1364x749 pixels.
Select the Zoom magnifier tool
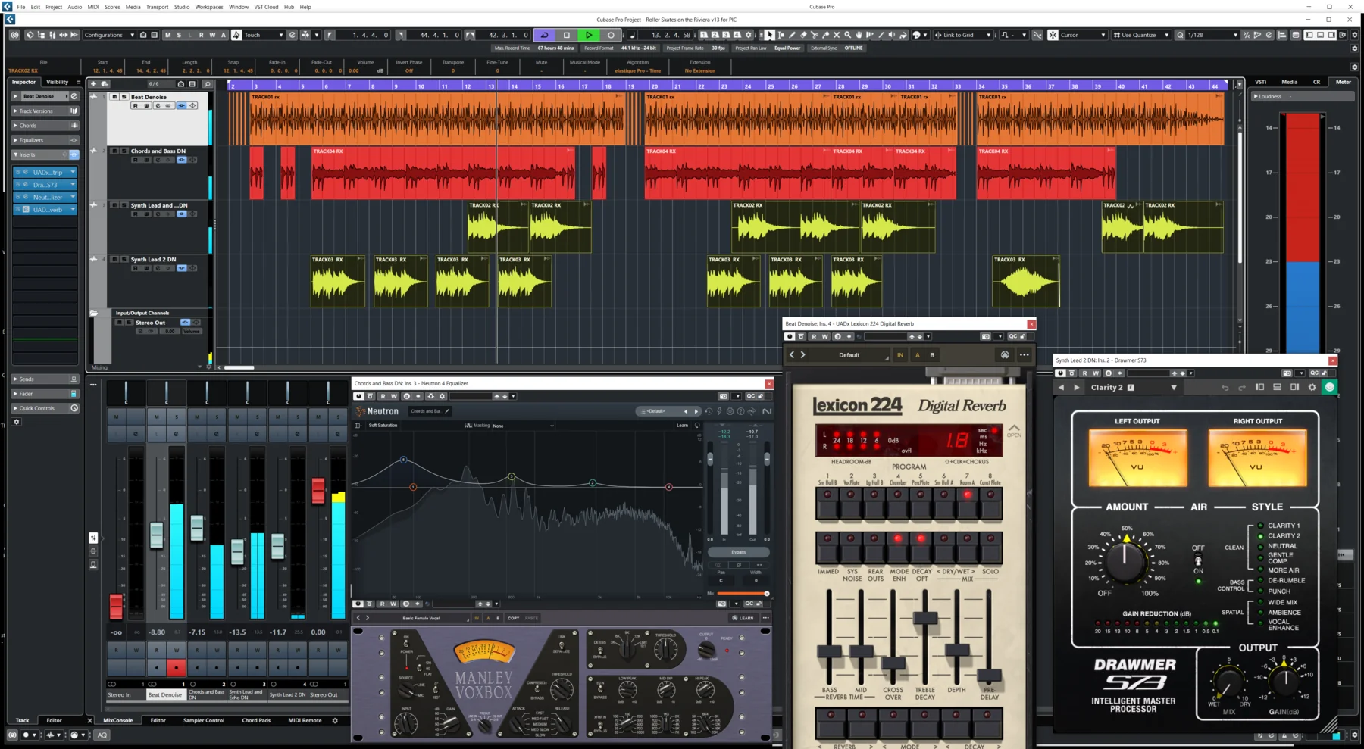click(x=847, y=35)
